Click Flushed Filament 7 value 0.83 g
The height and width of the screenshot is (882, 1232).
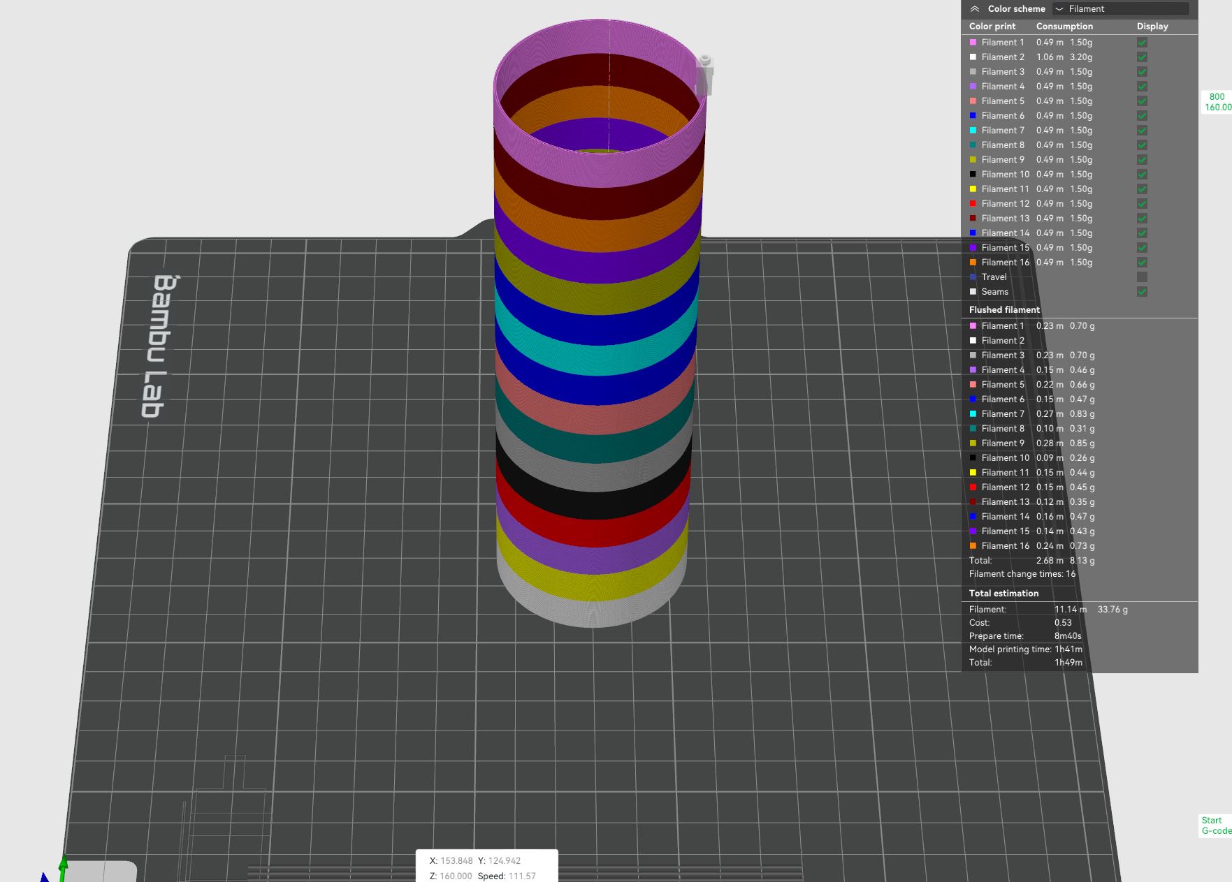[1082, 414]
